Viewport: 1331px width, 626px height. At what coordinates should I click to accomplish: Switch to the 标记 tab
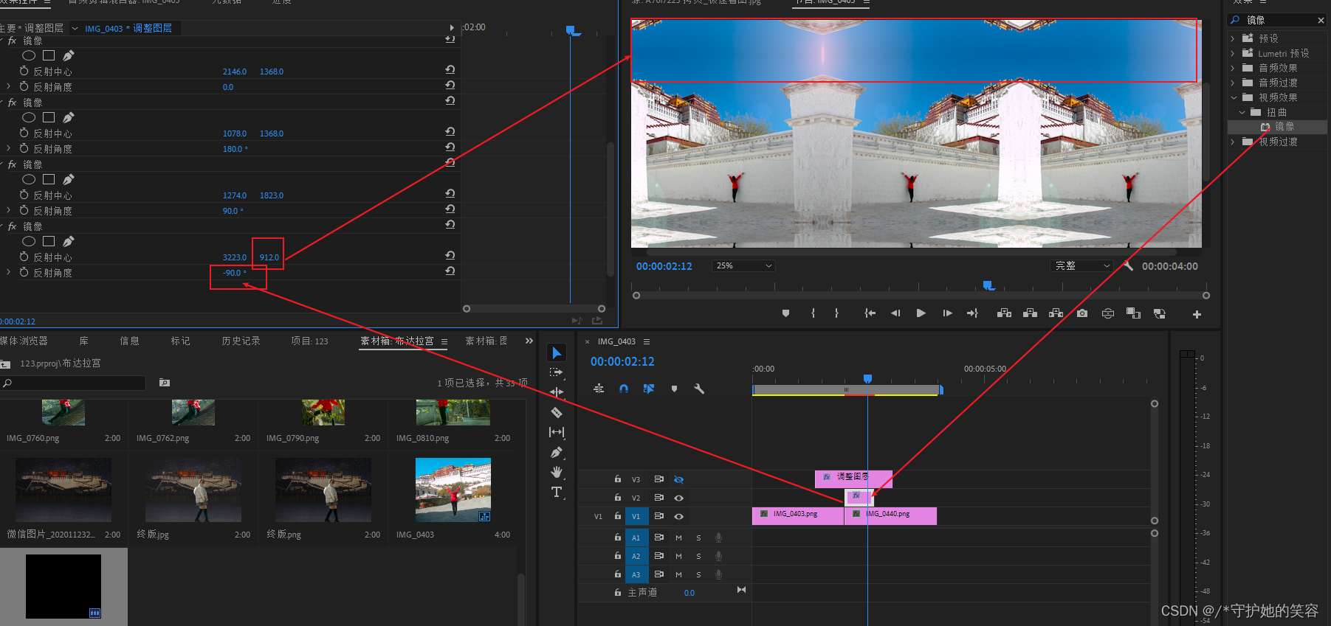tap(181, 341)
